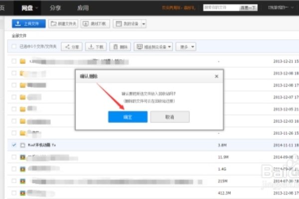Expand the push to cloud device dropdown arrow
Screen dimensions: 299x199
(169, 47)
